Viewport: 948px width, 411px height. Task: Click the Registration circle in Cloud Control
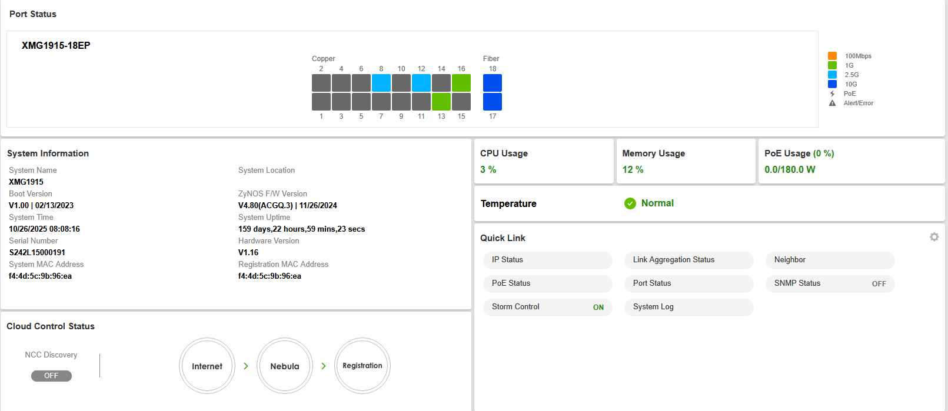tap(362, 366)
